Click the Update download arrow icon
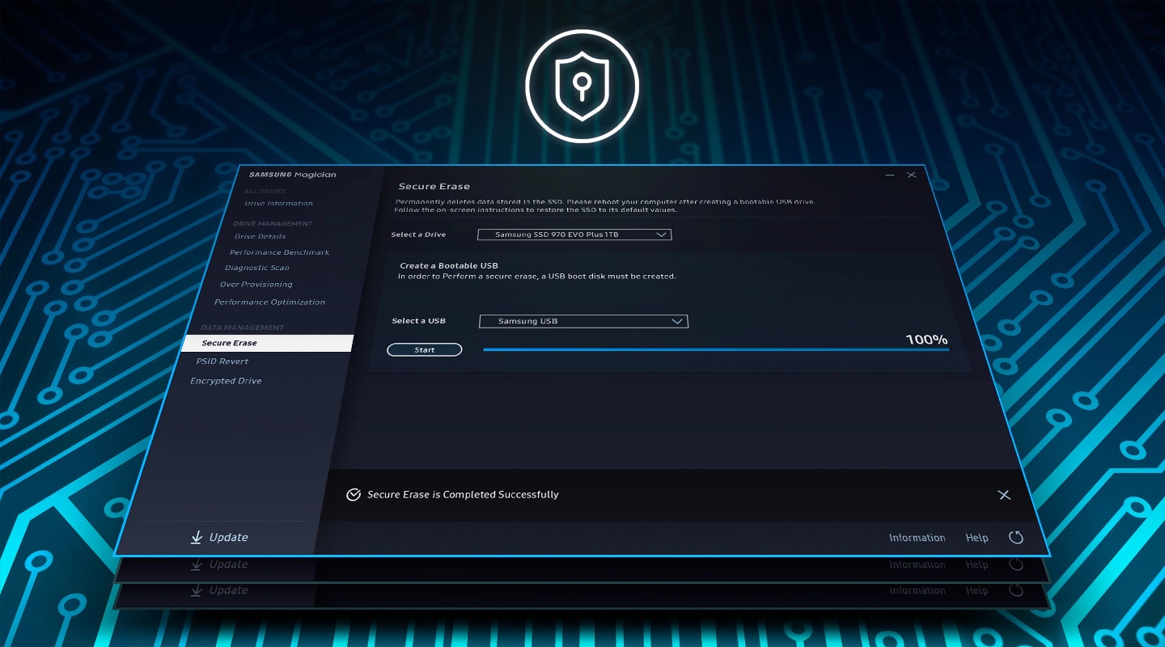This screenshot has width=1165, height=647. [x=196, y=537]
